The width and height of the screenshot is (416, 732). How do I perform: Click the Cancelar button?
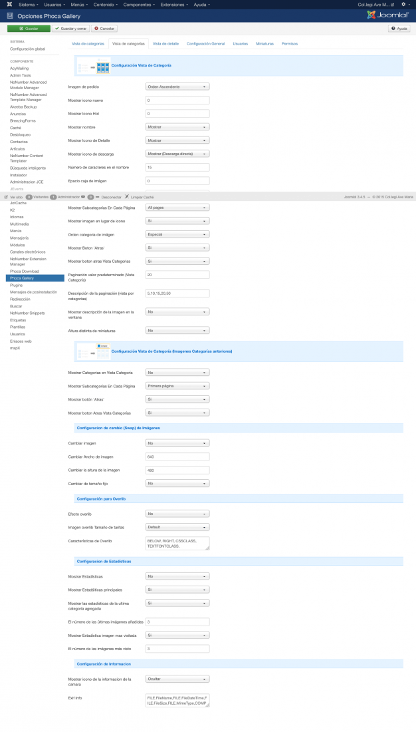coord(104,29)
